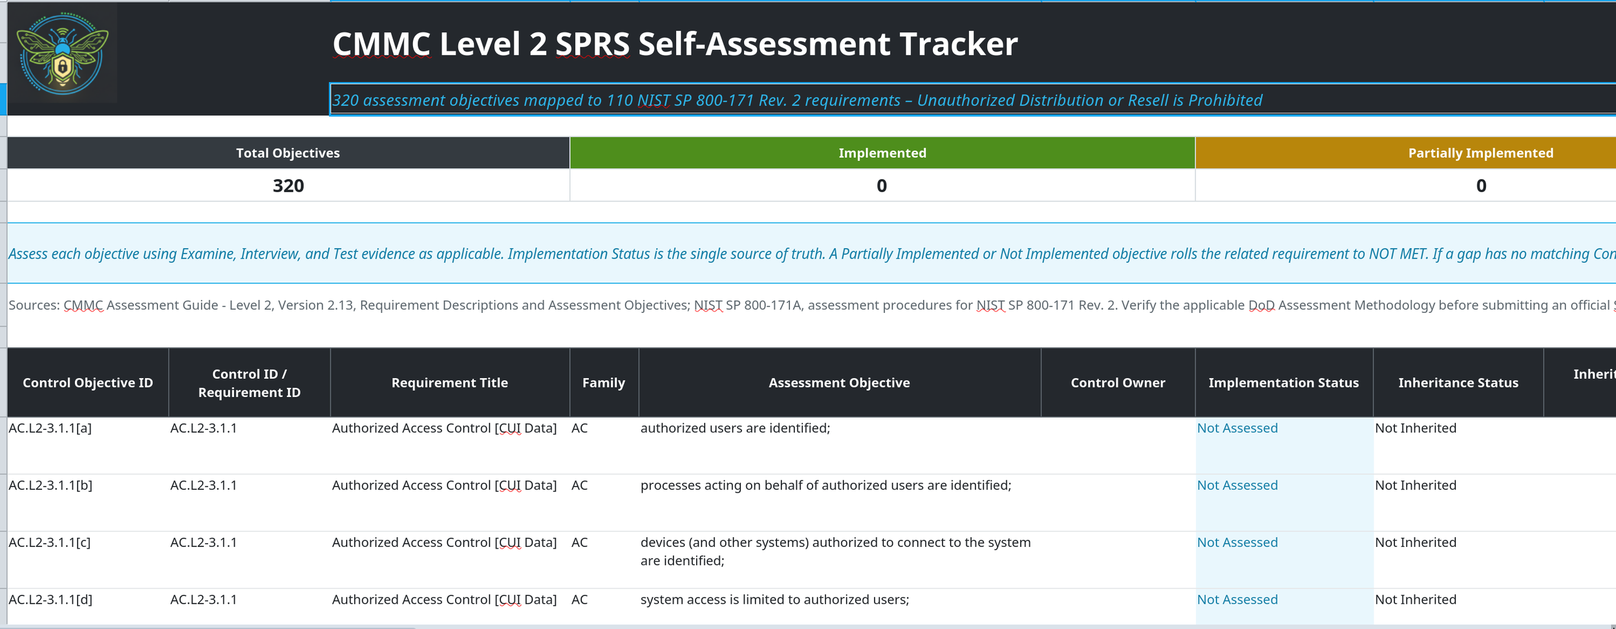The width and height of the screenshot is (1616, 629).
Task: Select objective 'processes acting on behalf of authorized users'
Action: coord(840,503)
